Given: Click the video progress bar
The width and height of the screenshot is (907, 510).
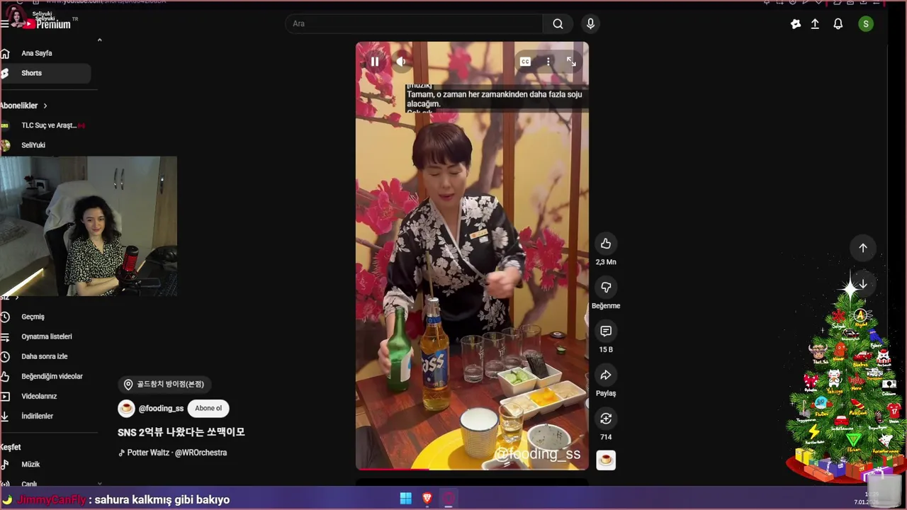Looking at the screenshot, I should (x=472, y=468).
